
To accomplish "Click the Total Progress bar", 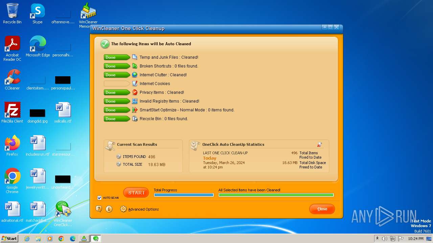I will point(184,195).
